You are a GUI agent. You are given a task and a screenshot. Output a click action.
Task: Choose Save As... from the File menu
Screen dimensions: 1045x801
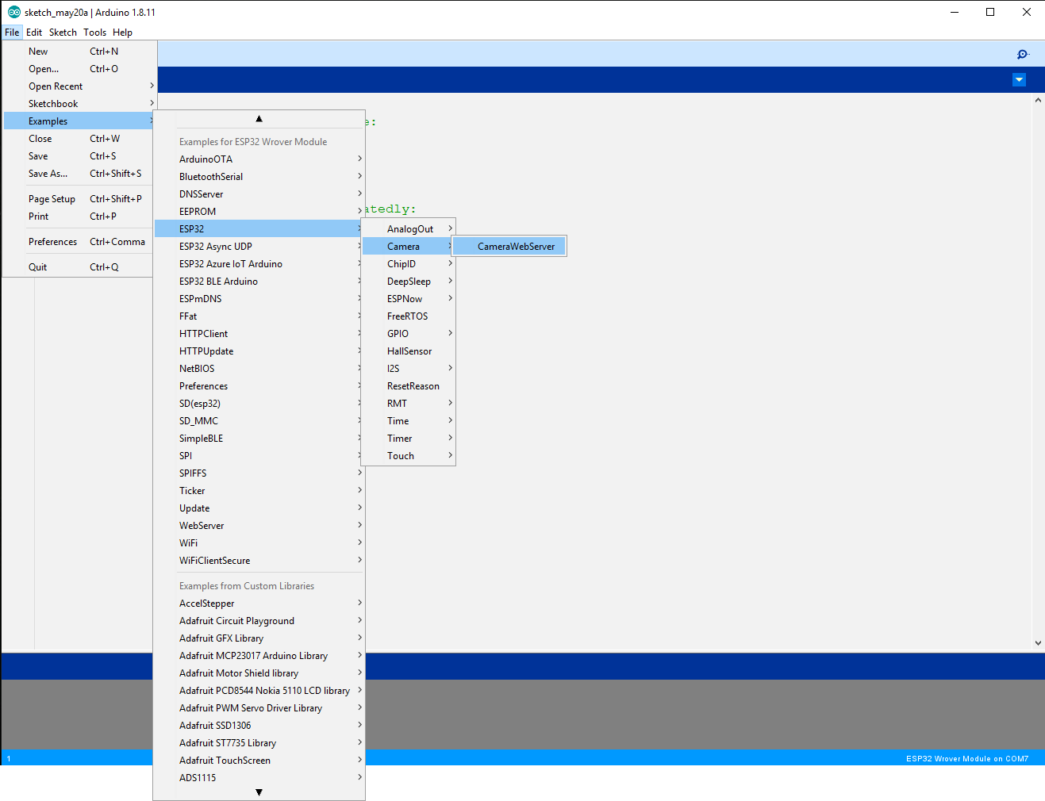[79, 174]
